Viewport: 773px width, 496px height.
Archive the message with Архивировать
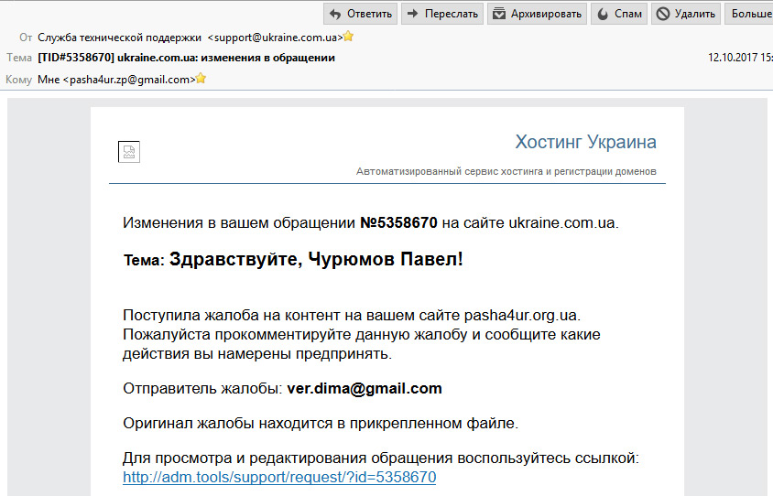[x=537, y=14]
